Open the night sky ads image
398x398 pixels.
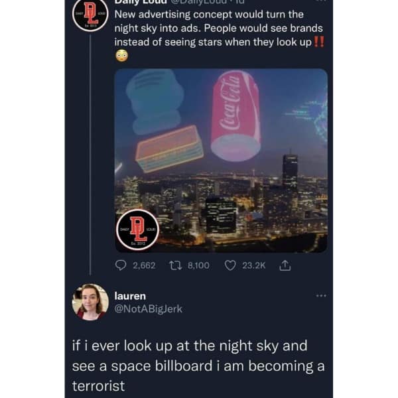click(x=221, y=161)
